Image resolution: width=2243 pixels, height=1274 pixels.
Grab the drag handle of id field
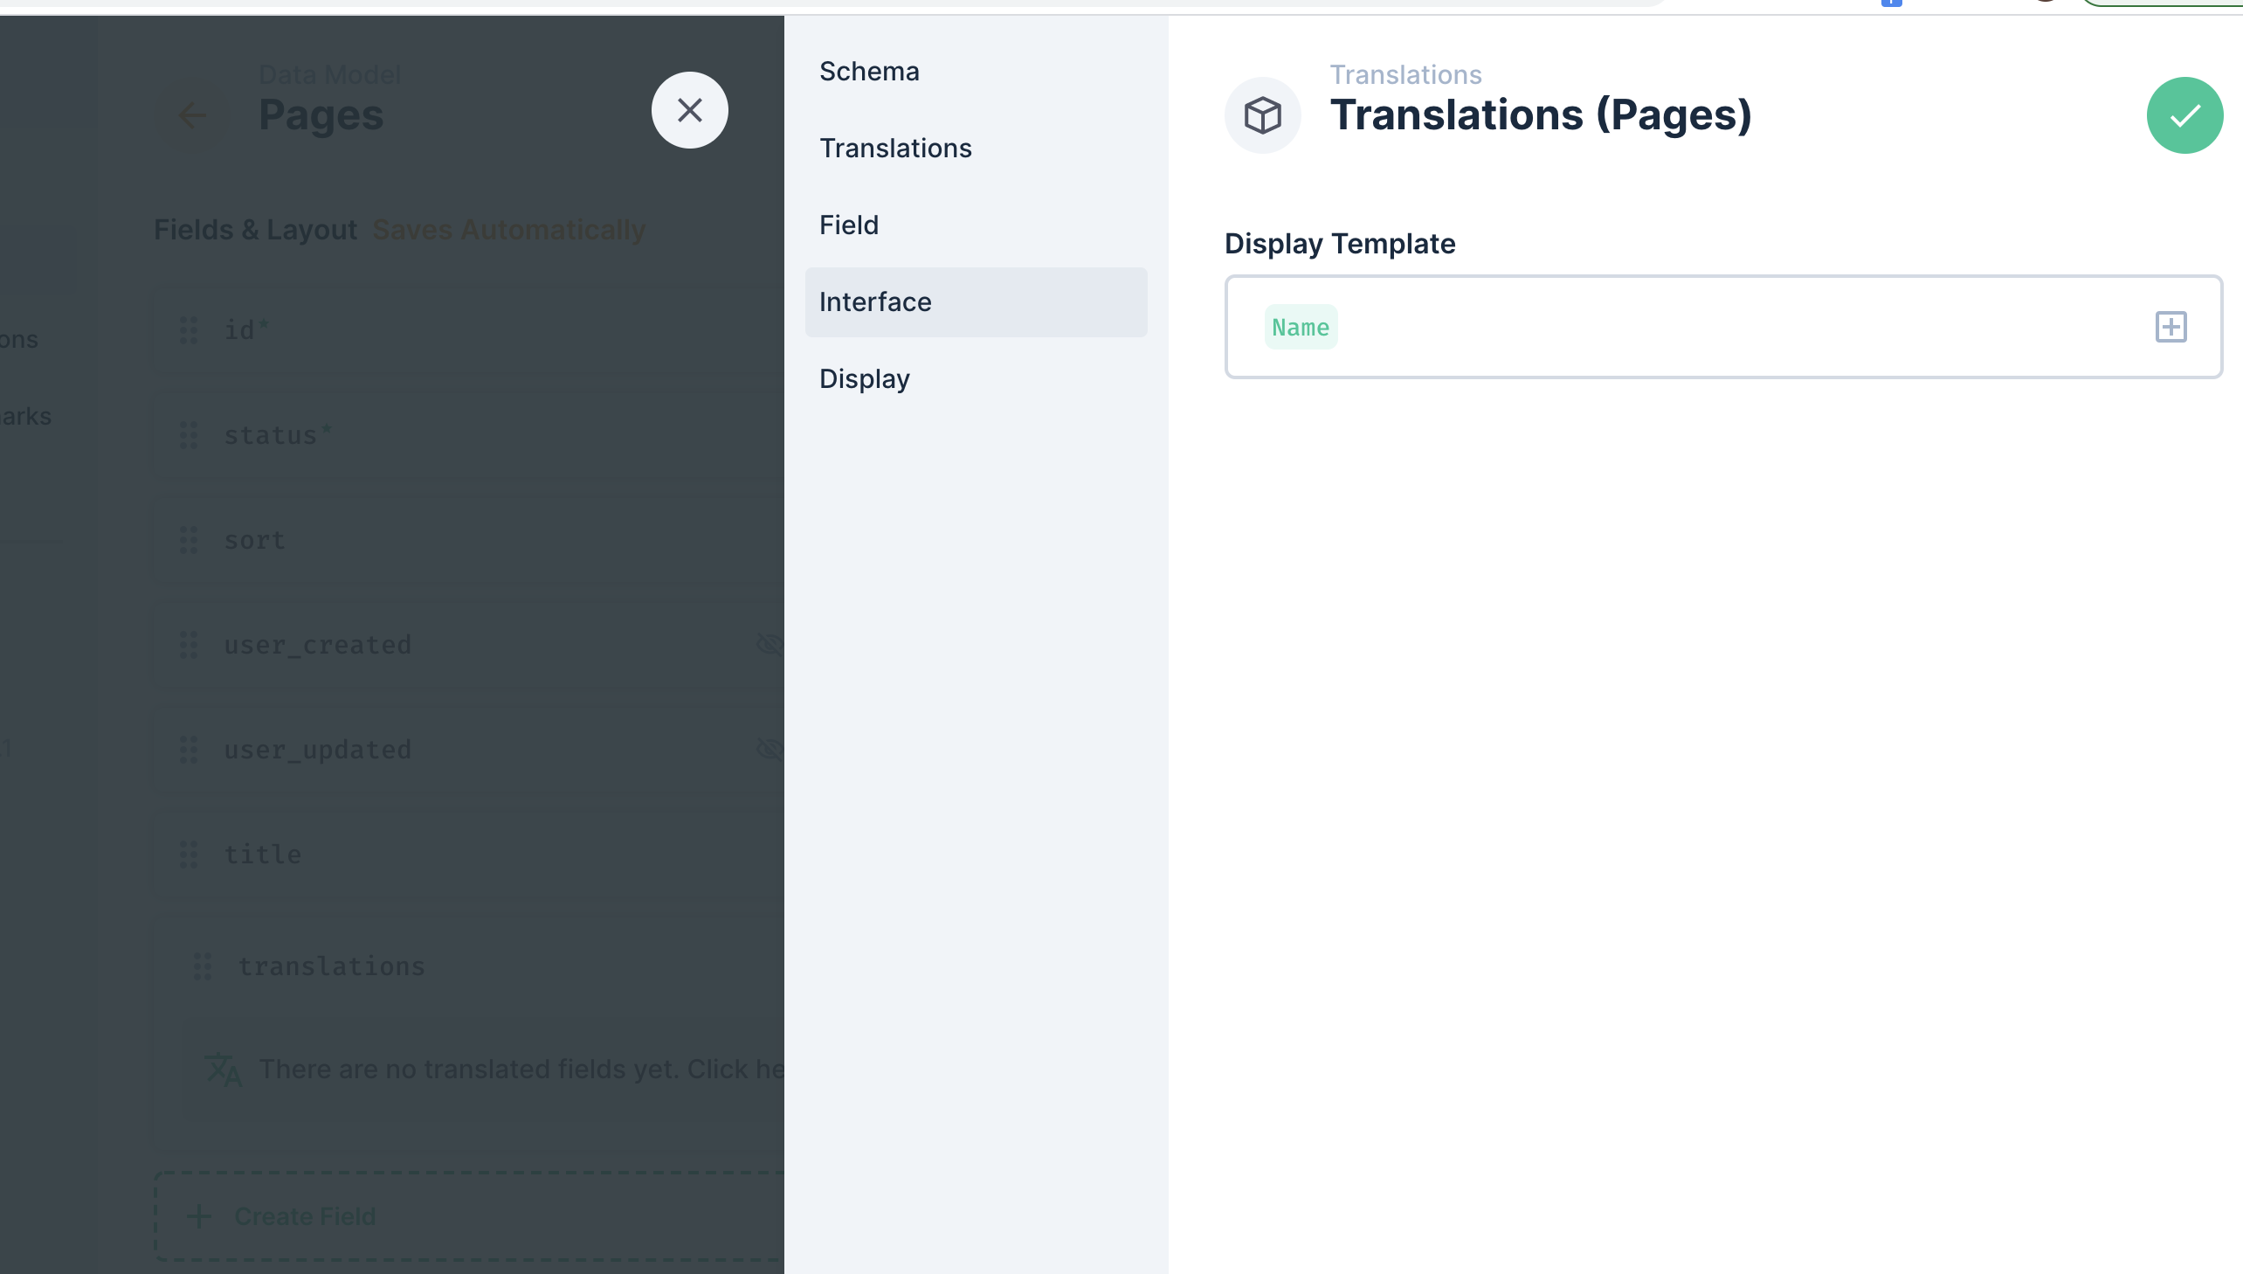189,331
